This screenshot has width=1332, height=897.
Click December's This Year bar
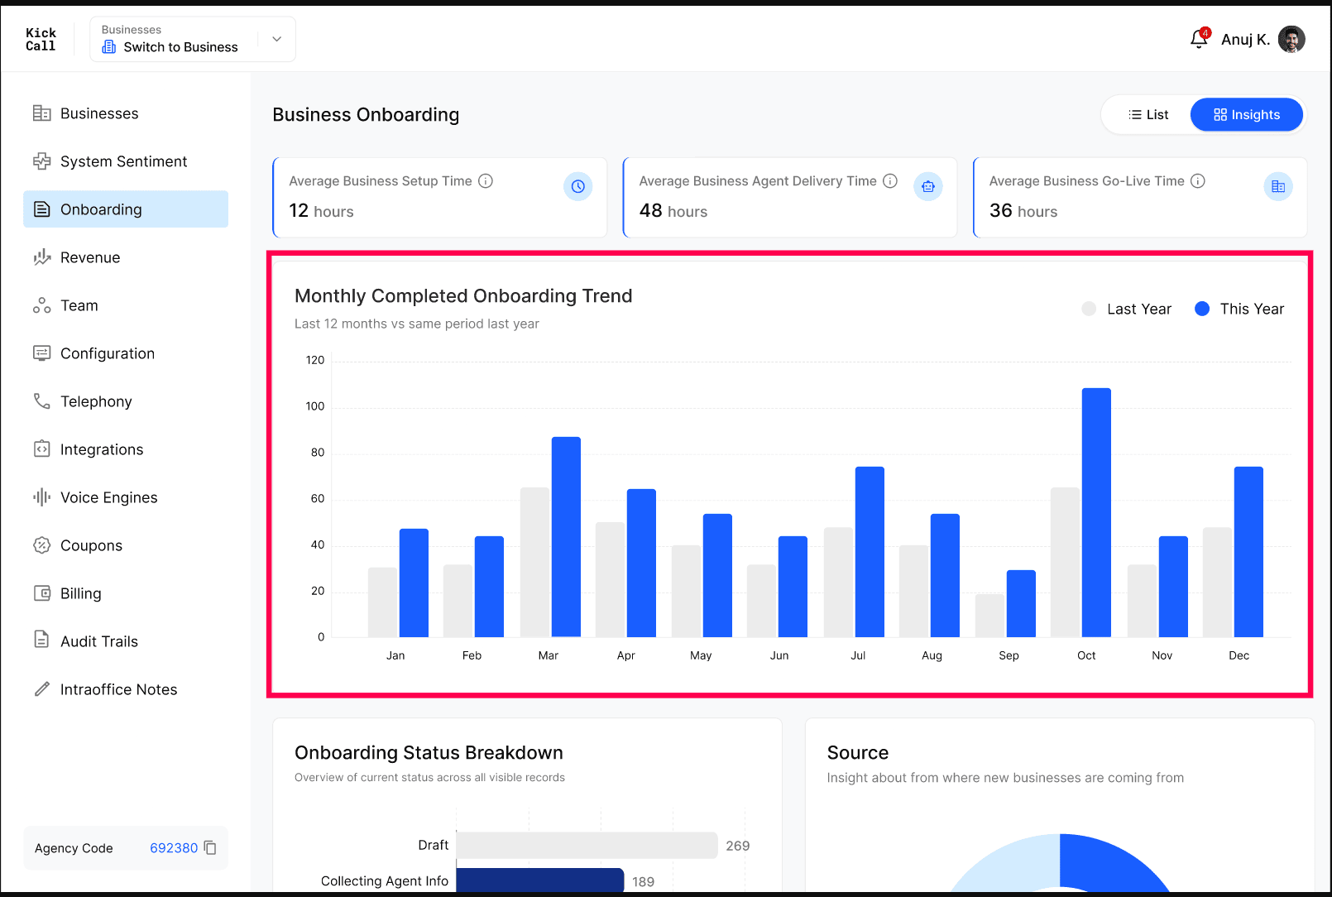[x=1248, y=552]
